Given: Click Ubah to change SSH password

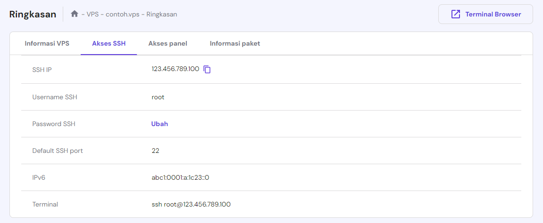Looking at the screenshot, I should tap(159, 124).
